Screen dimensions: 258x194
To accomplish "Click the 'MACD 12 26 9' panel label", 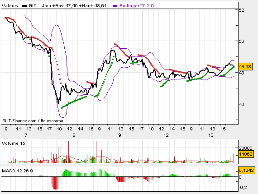I will pyautogui.click(x=17, y=171).
